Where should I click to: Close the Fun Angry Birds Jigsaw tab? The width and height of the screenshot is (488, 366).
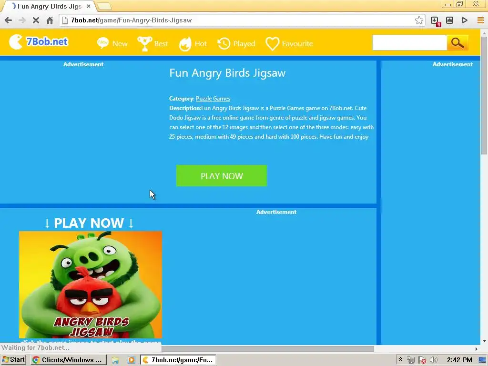click(x=89, y=6)
